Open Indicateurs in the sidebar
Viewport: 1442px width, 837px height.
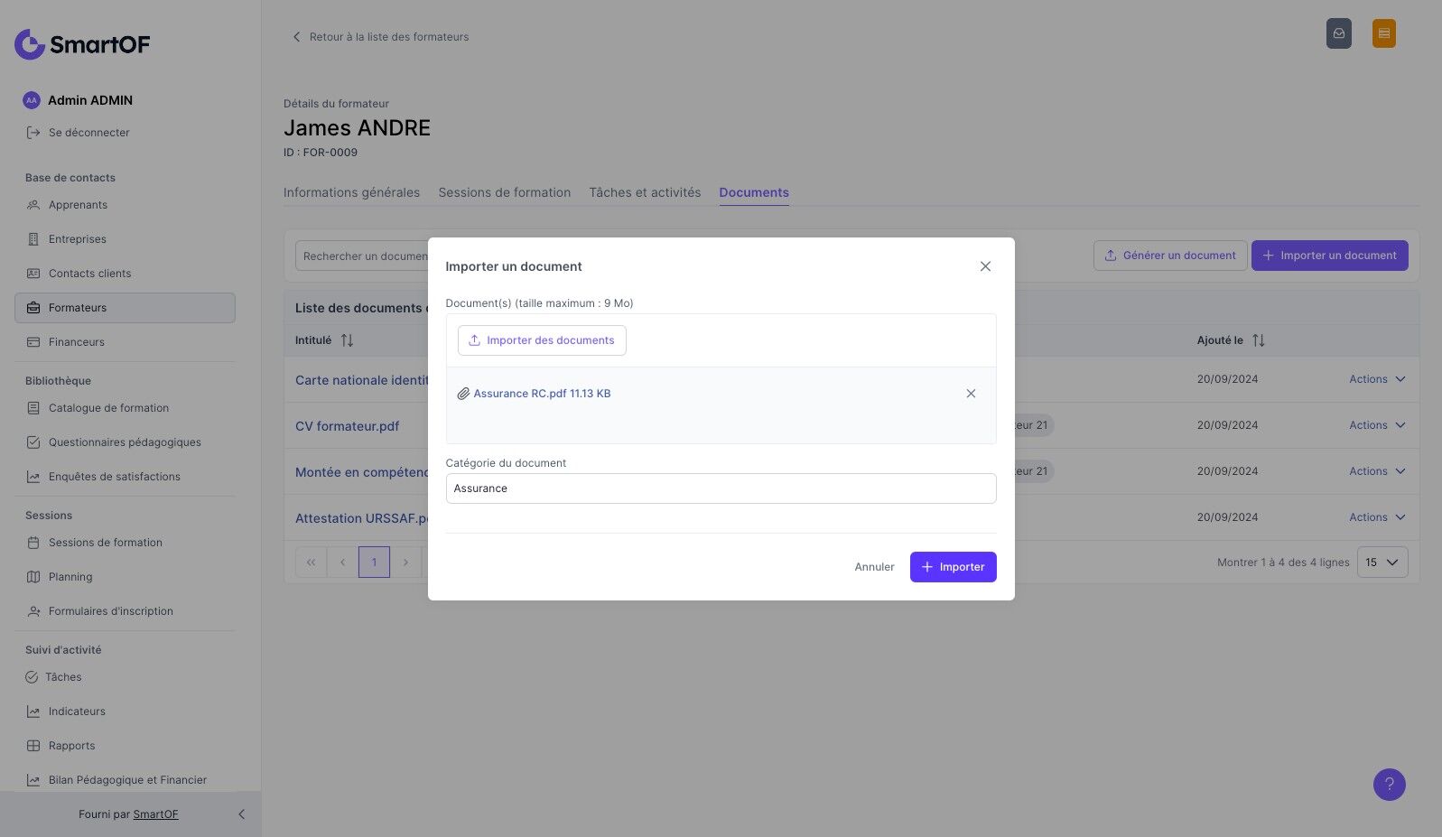(x=125, y=711)
